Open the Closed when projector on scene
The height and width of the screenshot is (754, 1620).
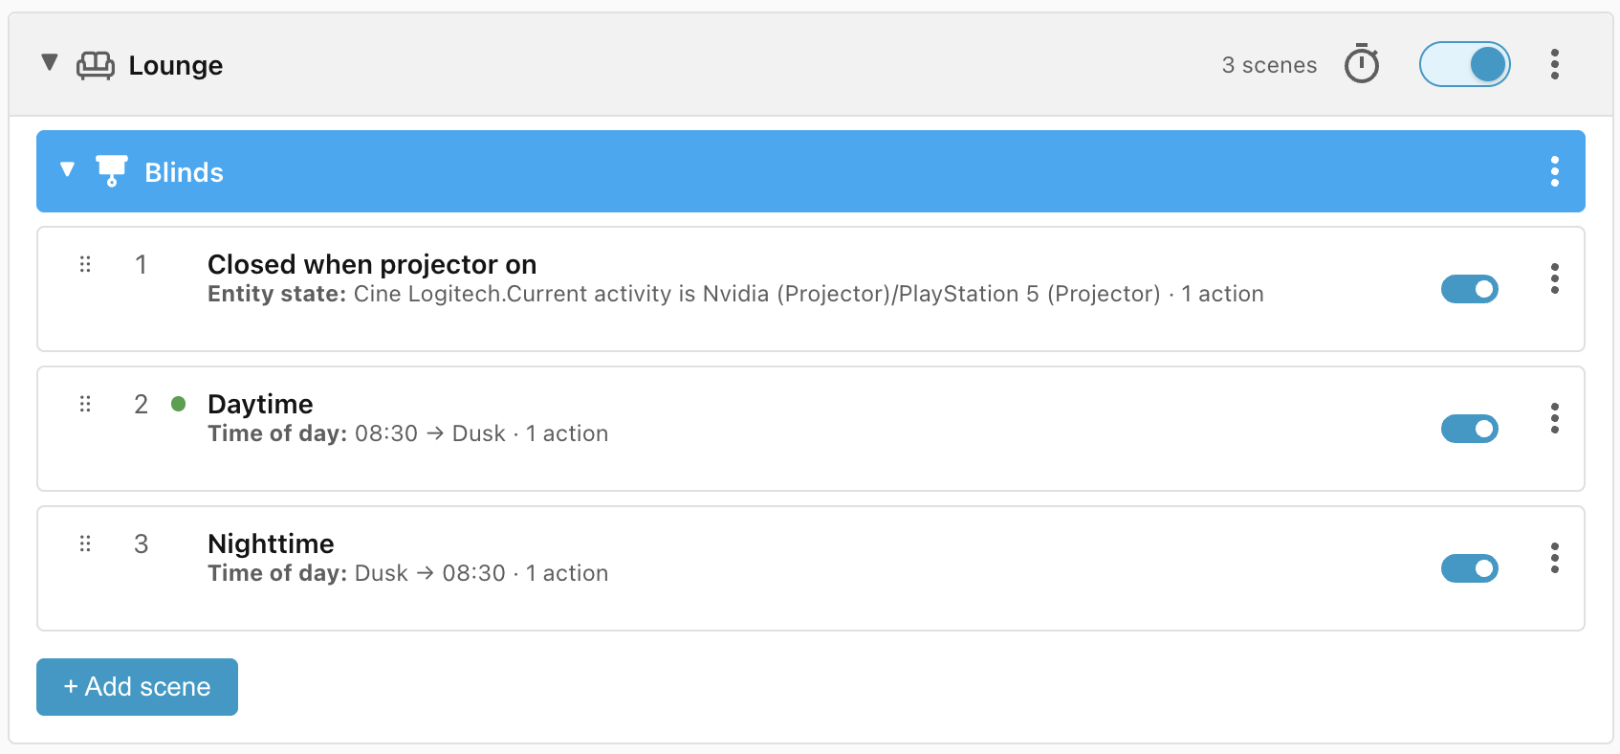(x=372, y=264)
